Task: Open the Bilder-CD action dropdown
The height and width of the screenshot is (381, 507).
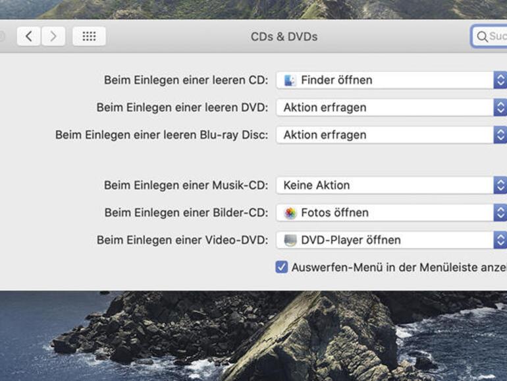Action: pyautogui.click(x=388, y=213)
